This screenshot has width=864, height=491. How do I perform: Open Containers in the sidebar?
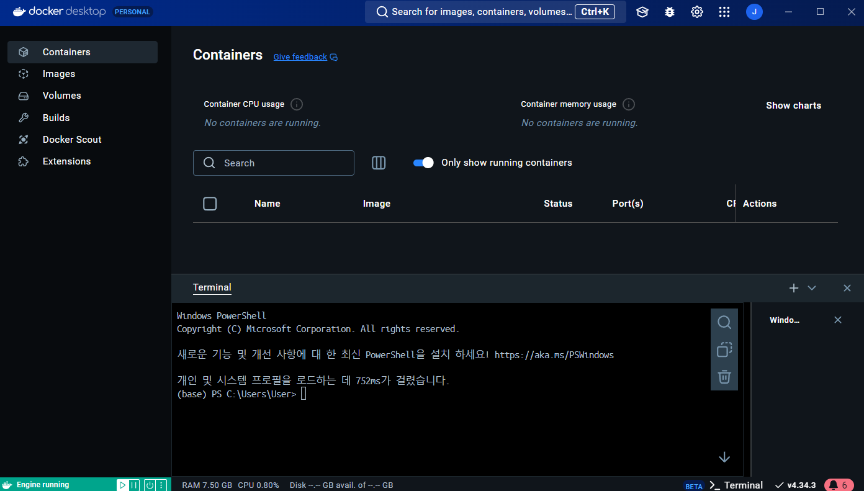[x=83, y=52]
